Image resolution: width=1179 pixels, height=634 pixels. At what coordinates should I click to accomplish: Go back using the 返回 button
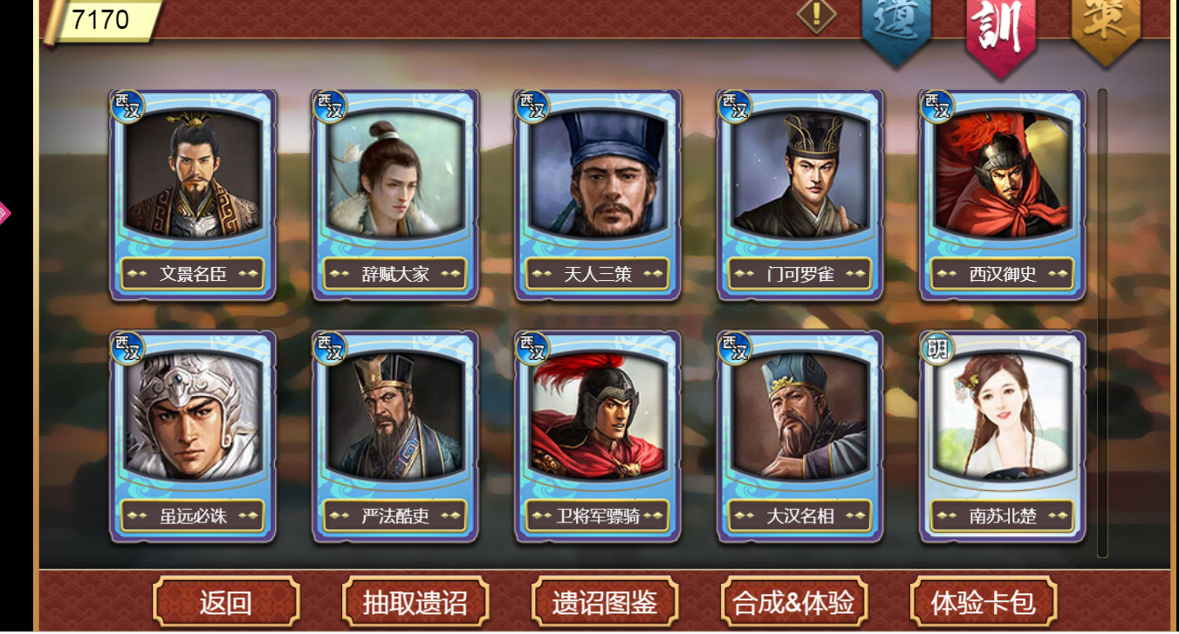point(226,602)
